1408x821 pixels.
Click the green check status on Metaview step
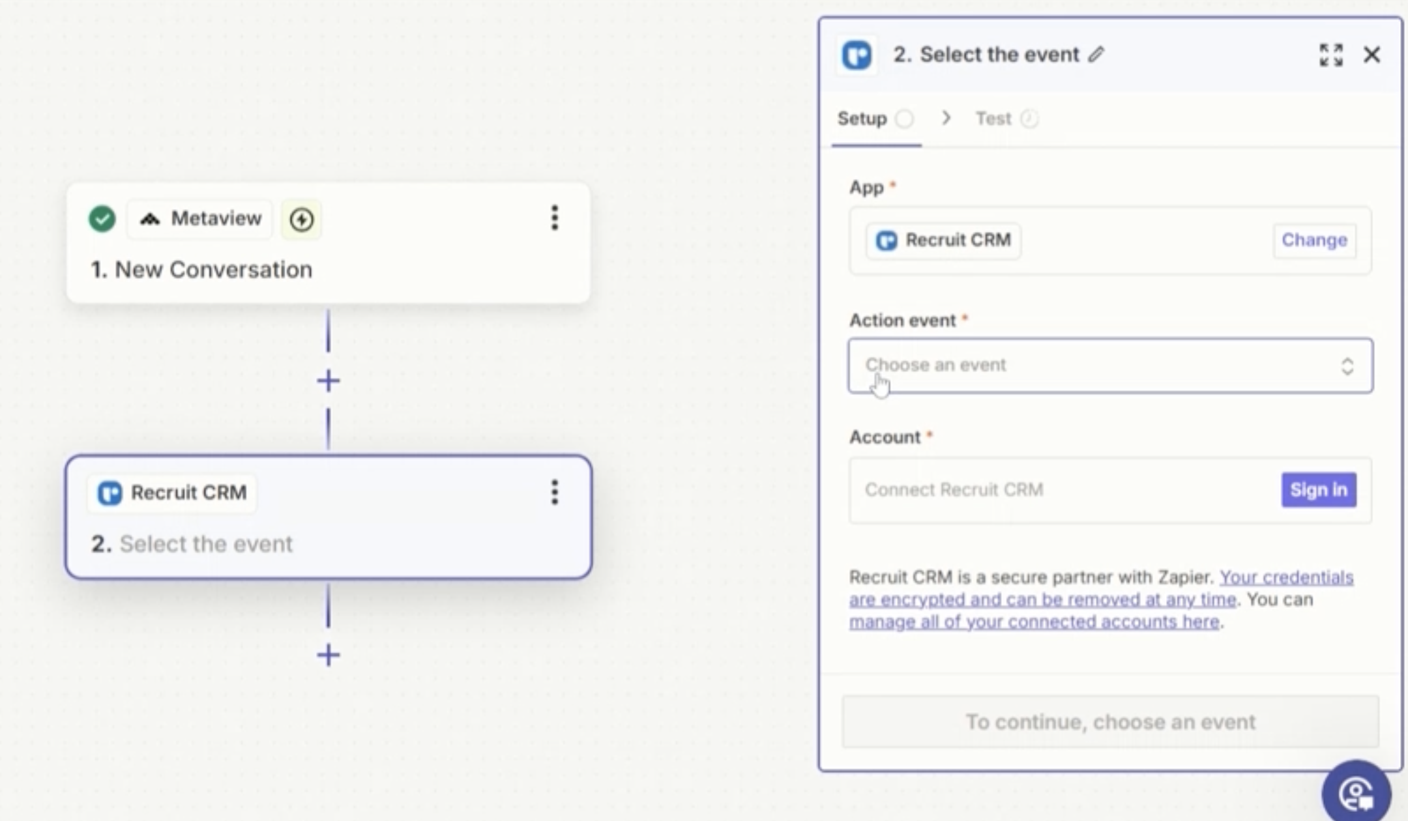pyautogui.click(x=102, y=219)
